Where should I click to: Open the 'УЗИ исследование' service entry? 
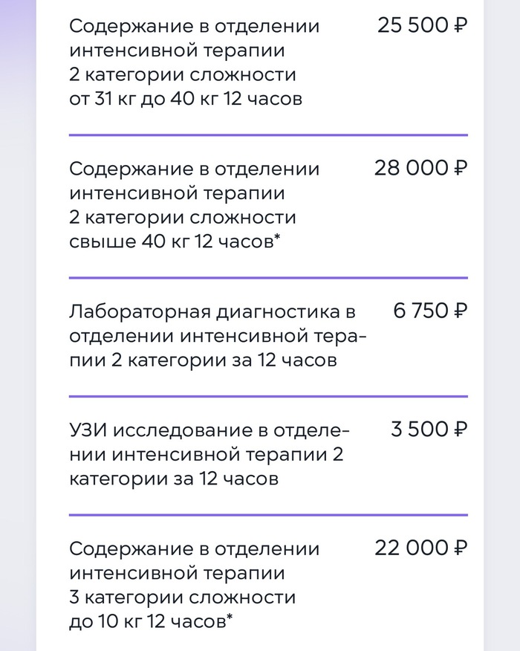pos(208,454)
